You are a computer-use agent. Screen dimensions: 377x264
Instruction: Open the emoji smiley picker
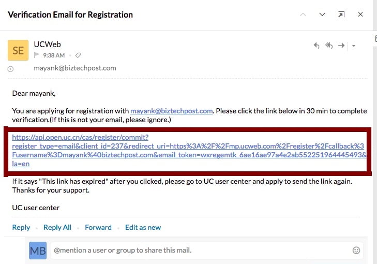(x=356, y=251)
